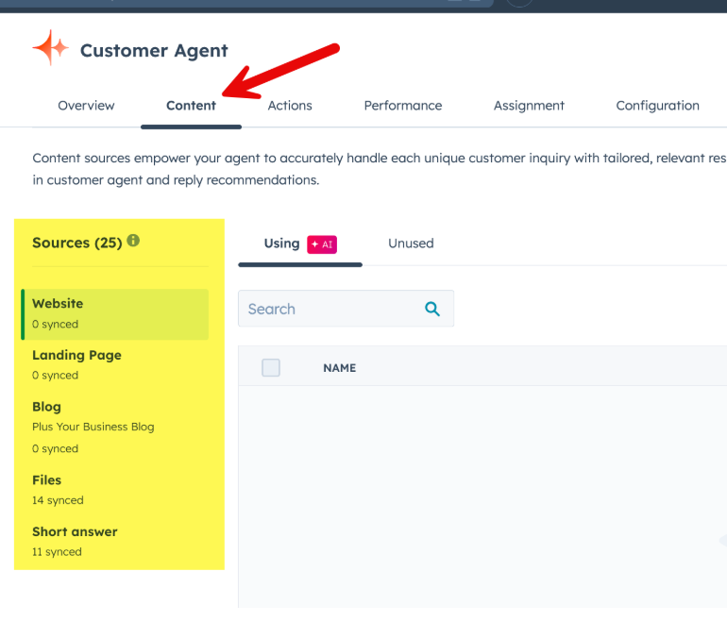Click the magnifying glass search icon
Viewport: 727px width, 622px height.
tap(432, 309)
